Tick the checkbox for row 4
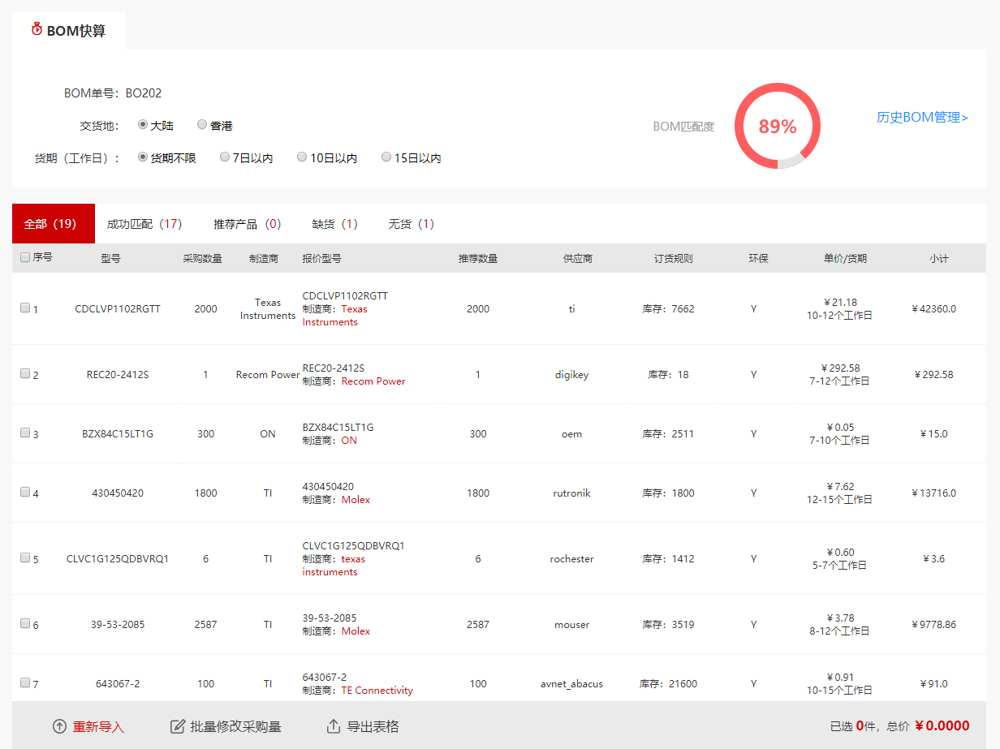Viewport: 1000px width, 749px height. point(25,492)
